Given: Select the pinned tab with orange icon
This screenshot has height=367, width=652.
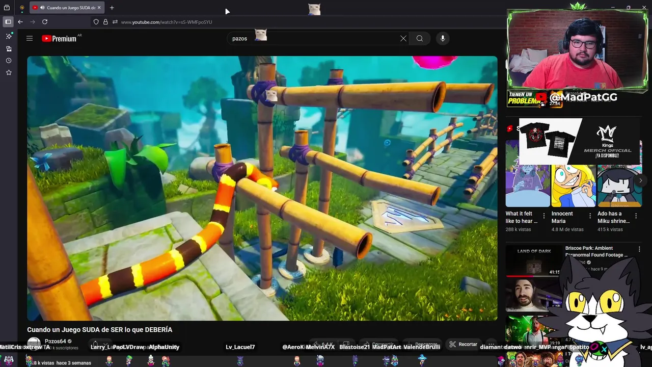Looking at the screenshot, I should tap(22, 8).
